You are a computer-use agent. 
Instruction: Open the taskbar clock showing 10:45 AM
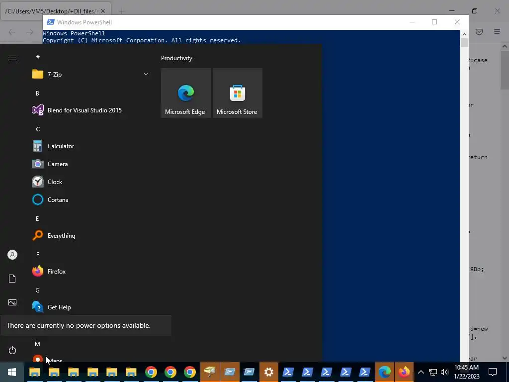coord(466,372)
